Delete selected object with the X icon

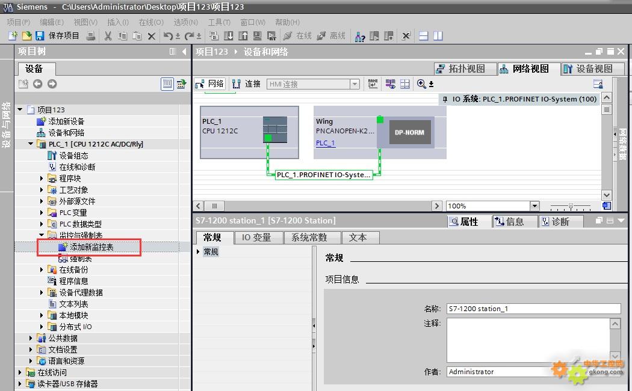point(152,36)
